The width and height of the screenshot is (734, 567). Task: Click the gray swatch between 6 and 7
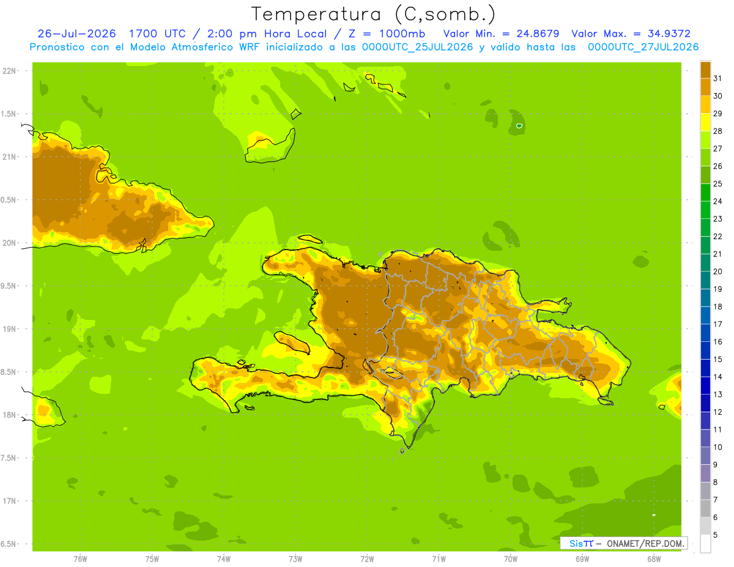click(x=705, y=508)
